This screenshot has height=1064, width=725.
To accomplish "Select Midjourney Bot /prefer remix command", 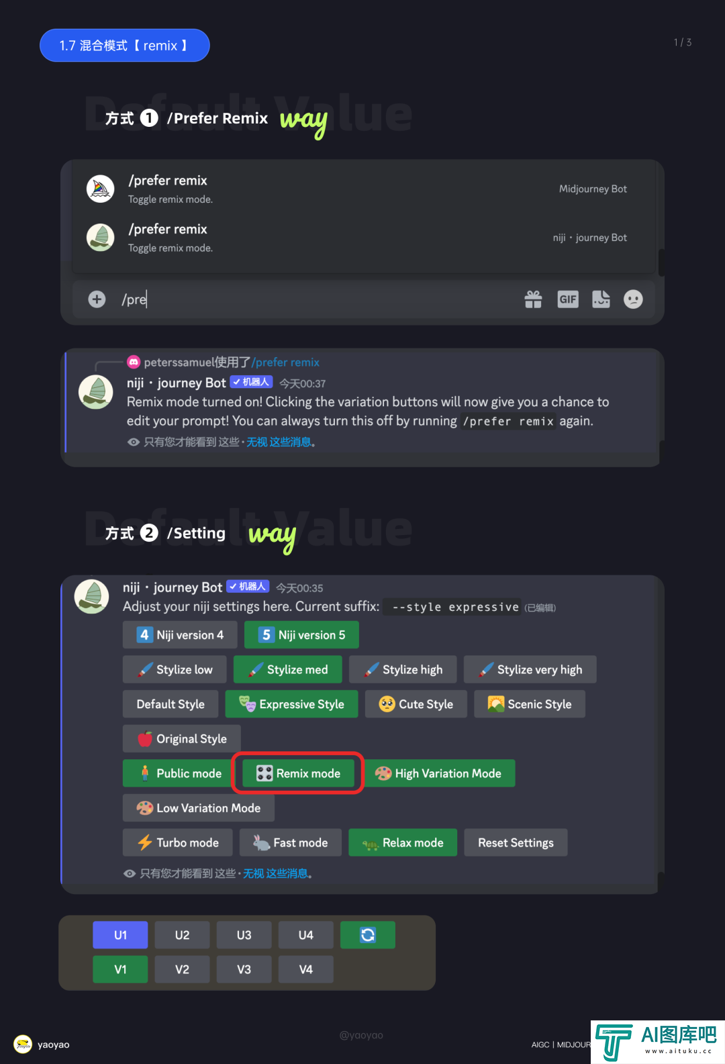I will [363, 189].
